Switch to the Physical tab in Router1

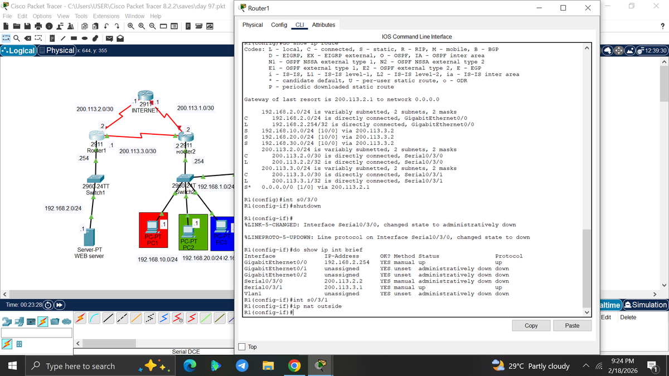(253, 25)
